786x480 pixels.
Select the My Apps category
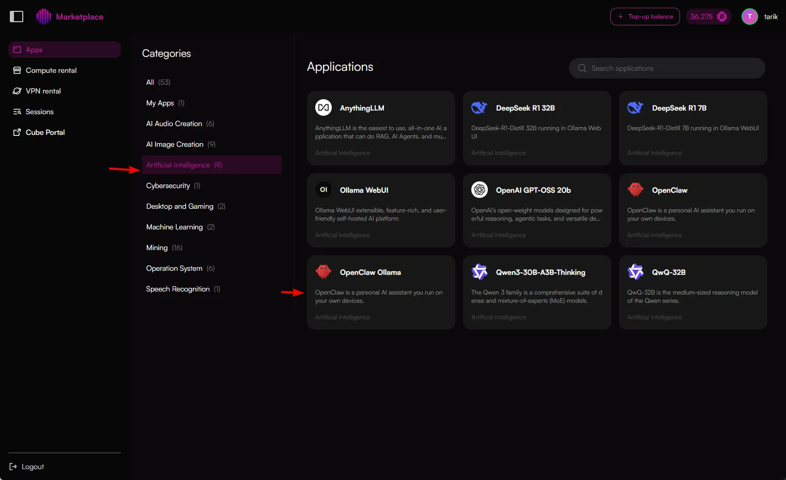[x=212, y=103]
